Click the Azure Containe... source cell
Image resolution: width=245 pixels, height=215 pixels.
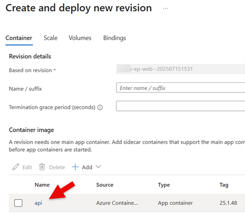pyautogui.click(x=117, y=203)
